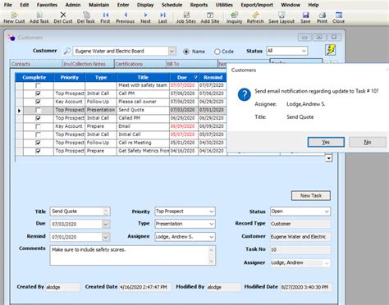Check Complete for the Send Quote task
Image resolution: width=389 pixels, height=305 pixels.
coord(38,110)
